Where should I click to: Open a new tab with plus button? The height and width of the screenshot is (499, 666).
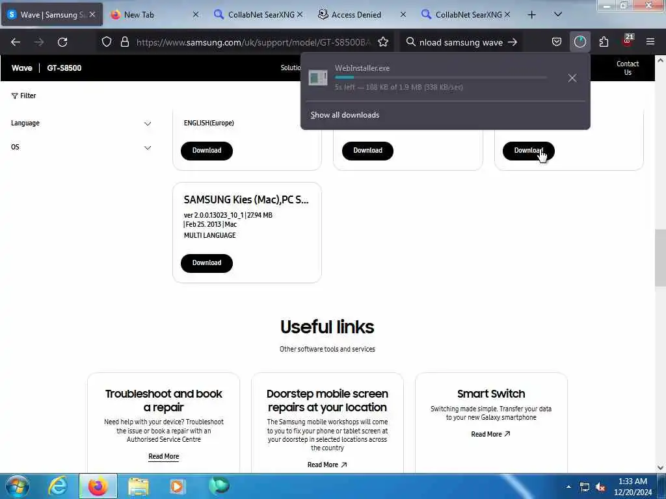(531, 15)
